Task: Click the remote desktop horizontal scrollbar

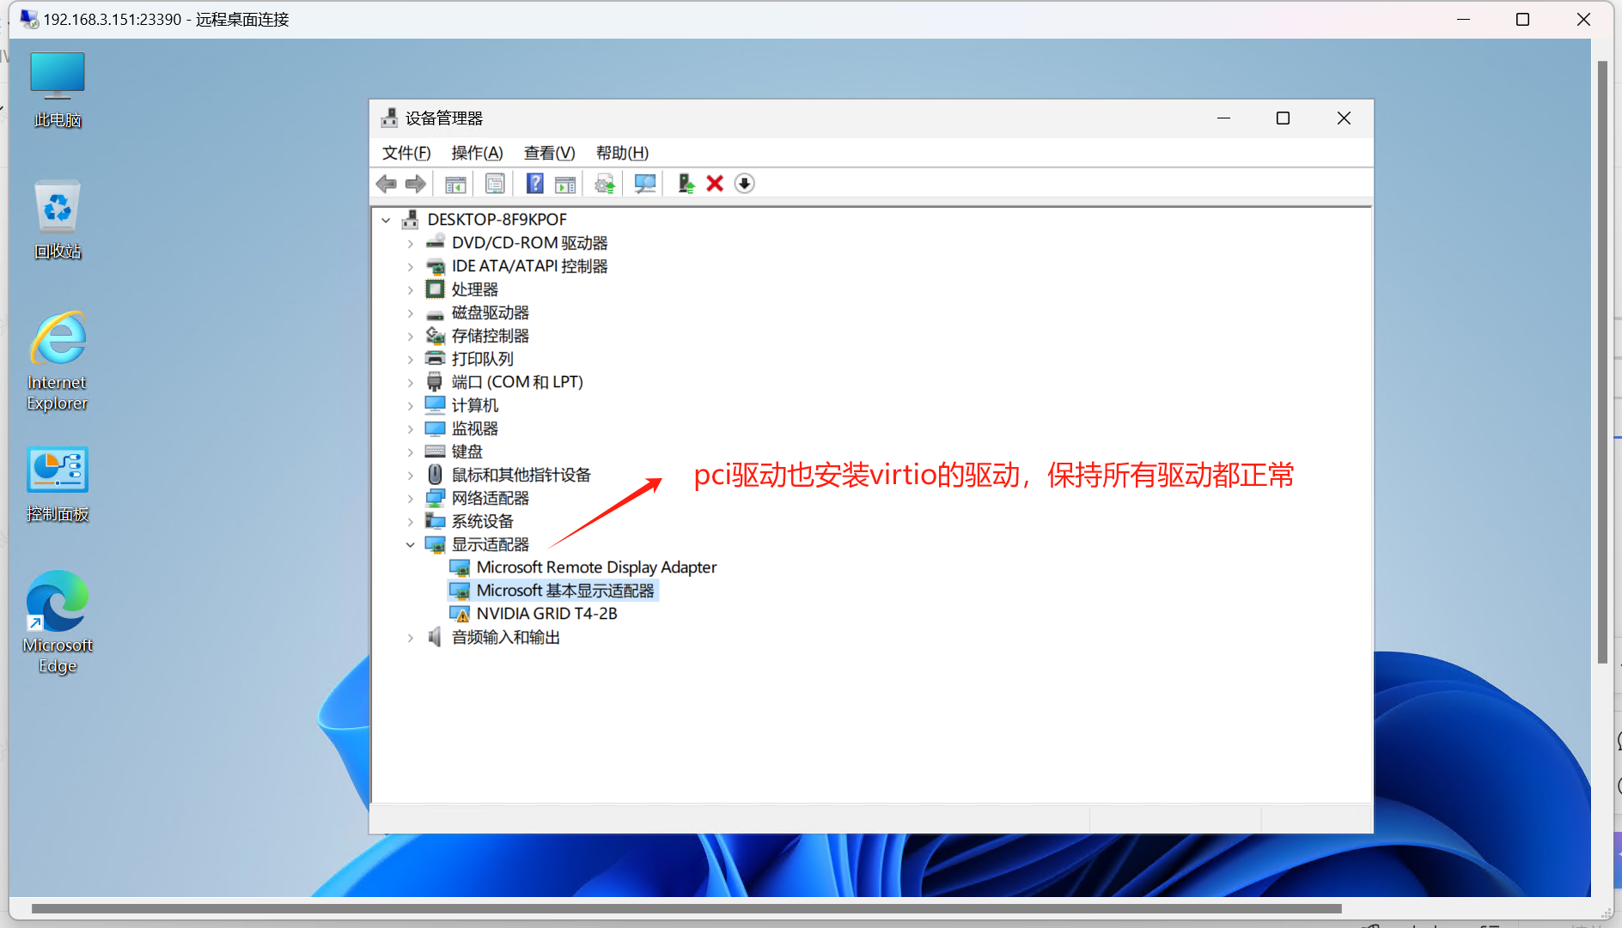Action: click(686, 908)
